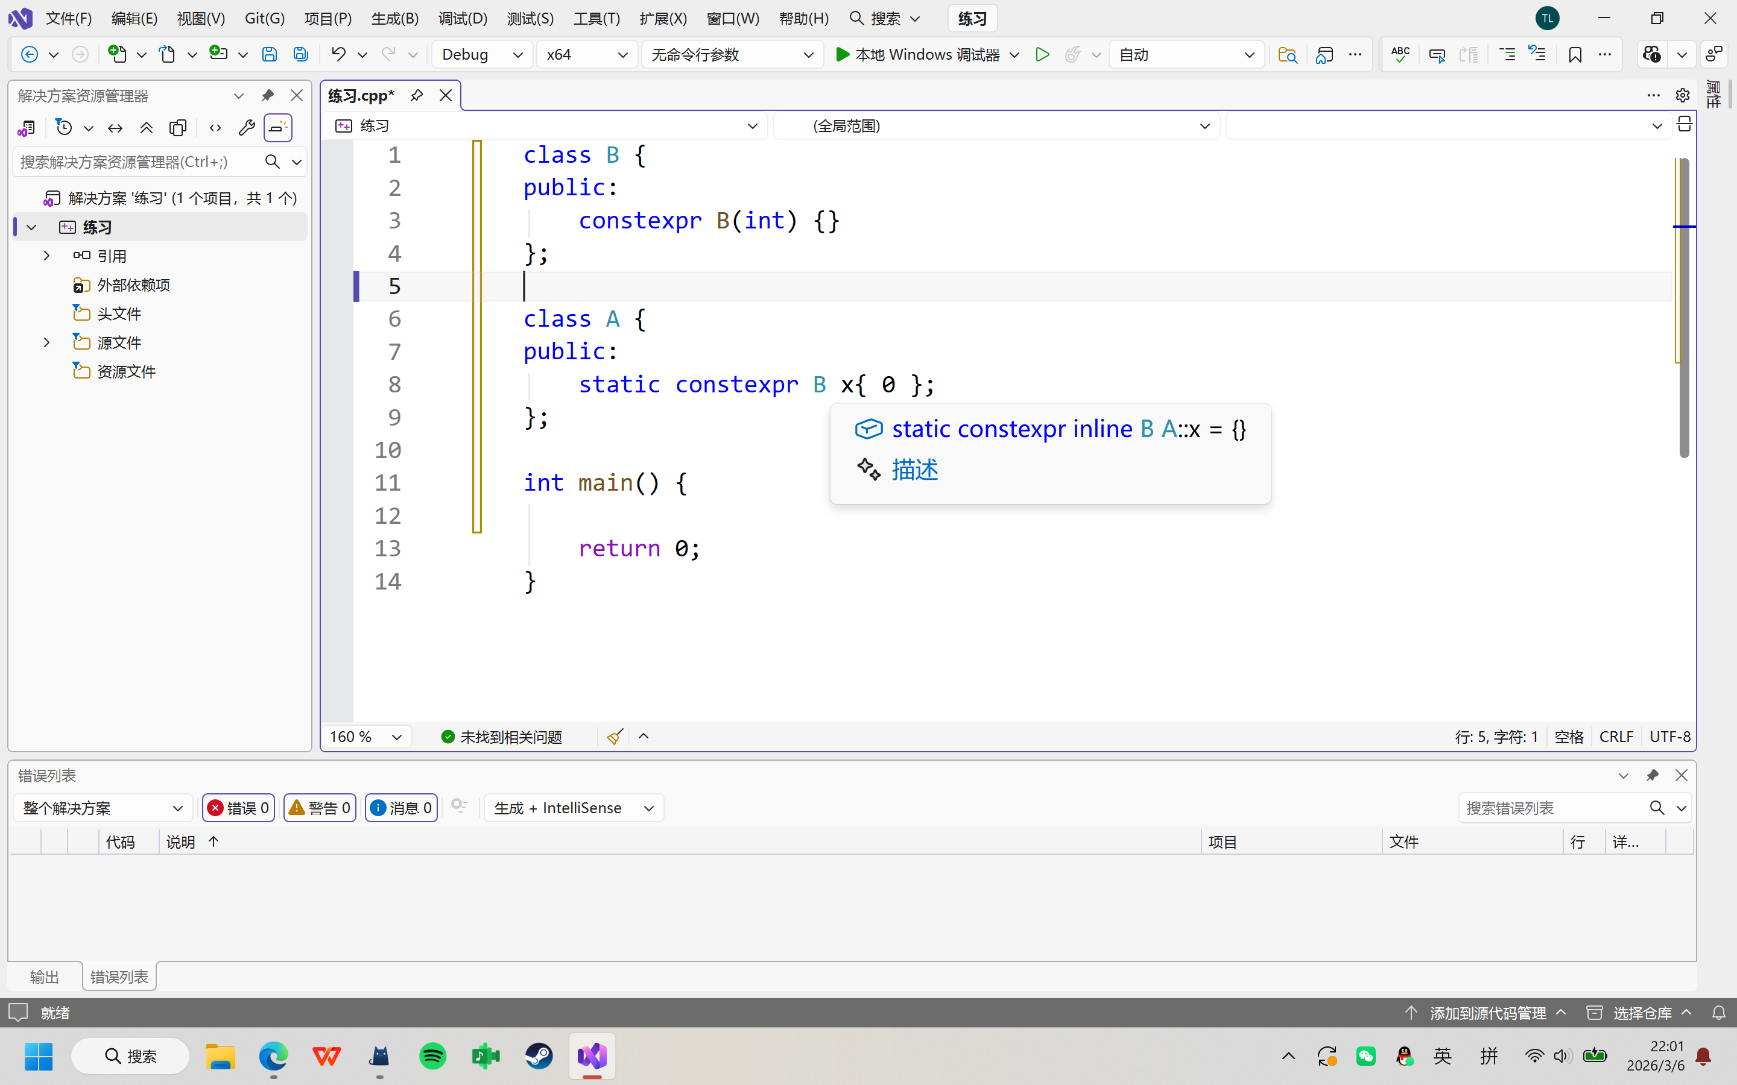Click the code cleanup broom icon
The image size is (1737, 1085).
click(615, 737)
